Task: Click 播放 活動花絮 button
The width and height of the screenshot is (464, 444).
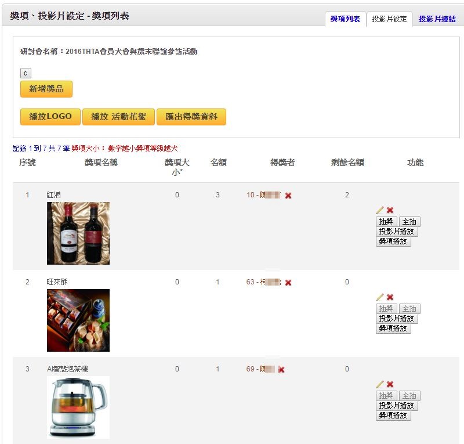Action: coord(118,117)
